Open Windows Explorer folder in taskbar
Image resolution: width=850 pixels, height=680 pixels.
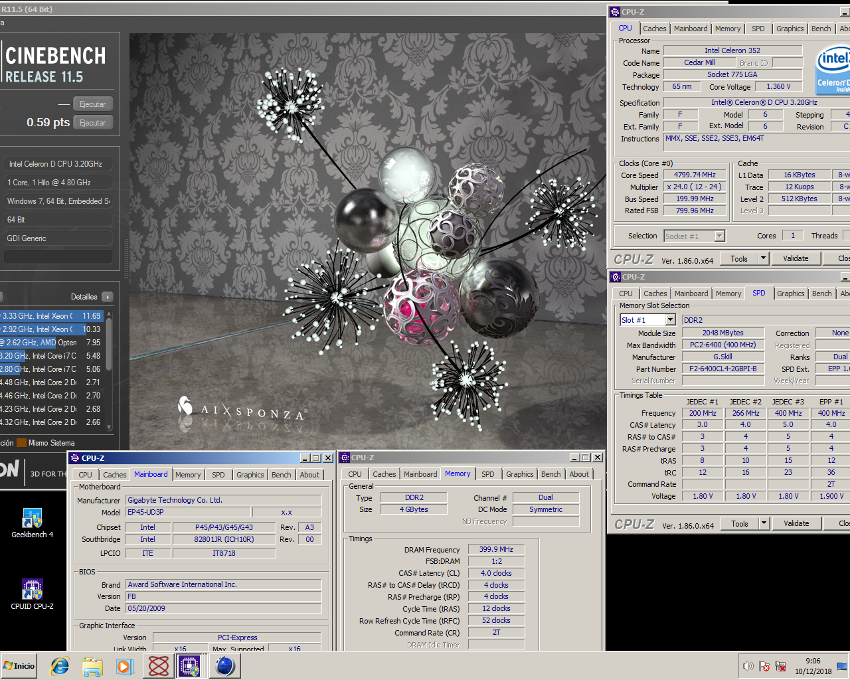(x=92, y=666)
